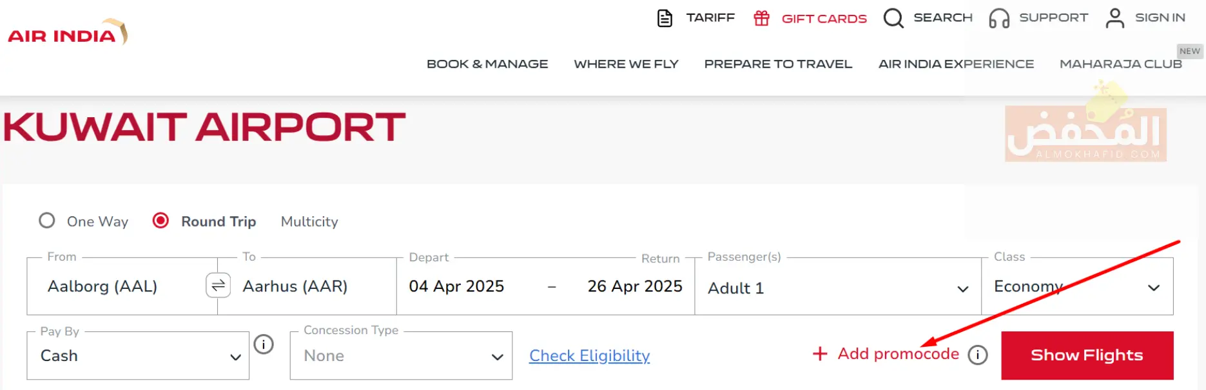Swap From and To airports icon
The width and height of the screenshot is (1206, 390).
click(218, 285)
